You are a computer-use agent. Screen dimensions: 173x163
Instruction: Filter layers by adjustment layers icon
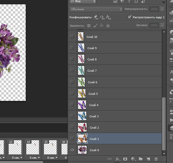pos(122,1)
